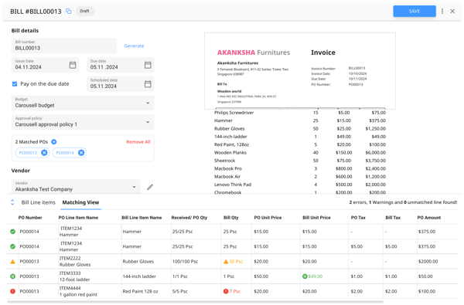Click the Generate bill number link
This screenshot has height=305, width=464.
click(x=134, y=46)
